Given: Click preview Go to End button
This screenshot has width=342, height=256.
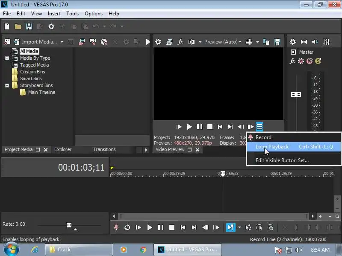Looking at the screenshot, I should click(x=230, y=127).
